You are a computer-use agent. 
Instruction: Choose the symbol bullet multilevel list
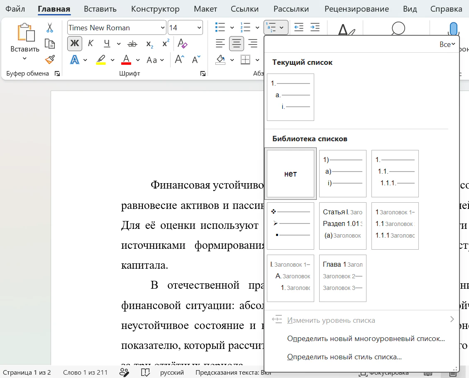[291, 226]
